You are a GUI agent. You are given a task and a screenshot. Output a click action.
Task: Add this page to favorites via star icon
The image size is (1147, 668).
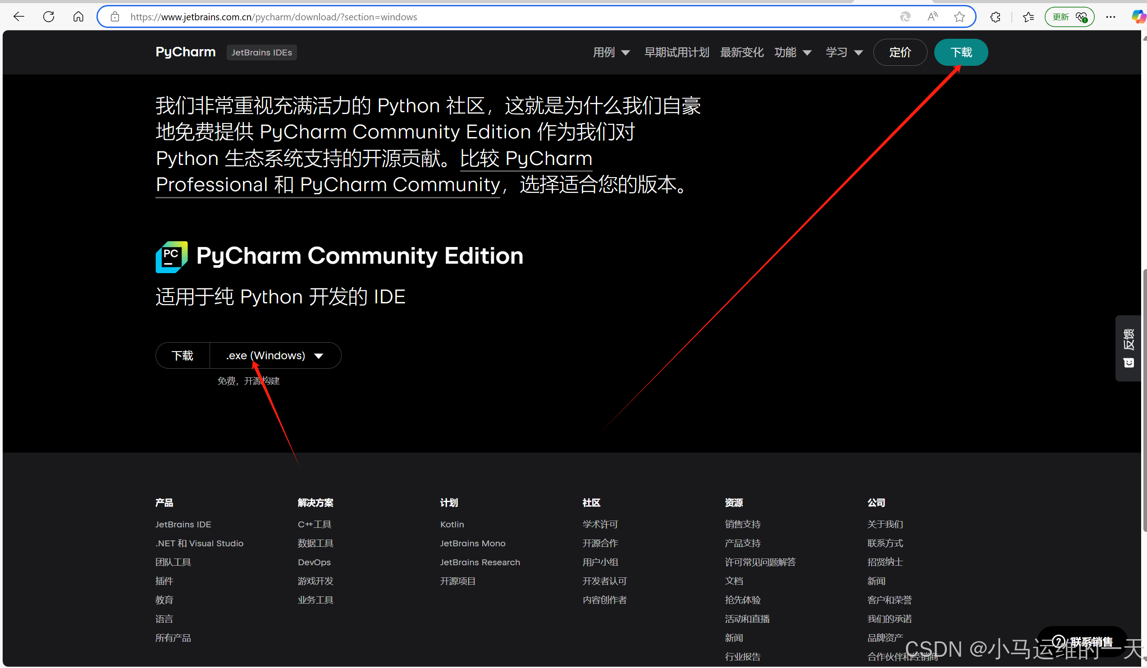pos(960,17)
